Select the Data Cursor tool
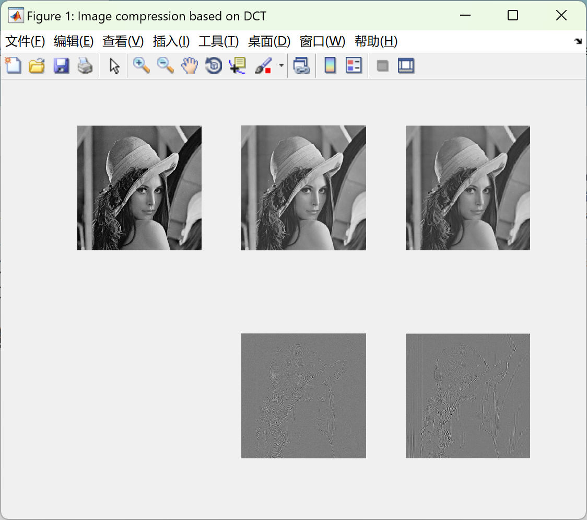The image size is (587, 520). (238, 65)
